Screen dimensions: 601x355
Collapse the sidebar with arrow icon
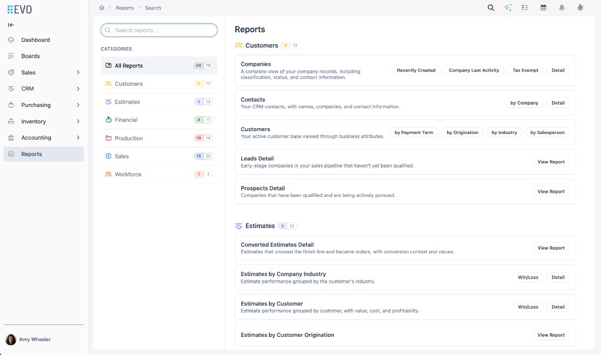[11, 25]
